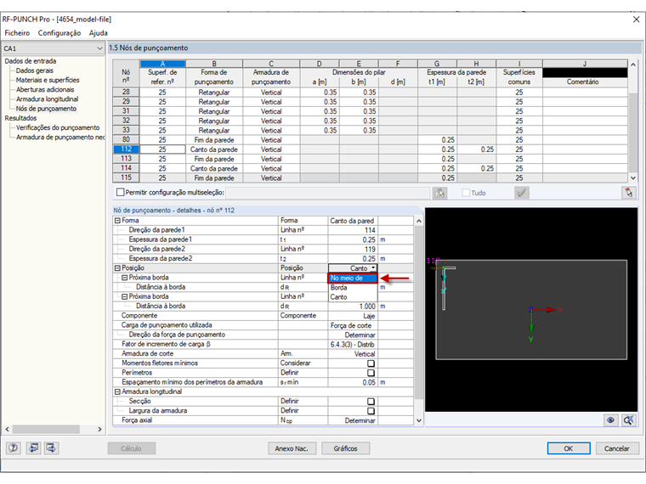Viewport: 646px width, 484px height.
Task: Click the Força axial Determinar value
Action: pos(353,420)
